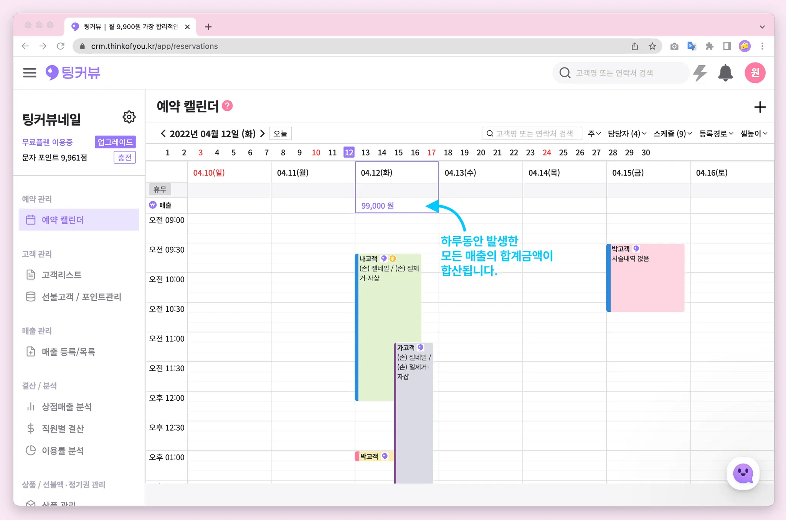Click the plus icon to add a reservation
786x520 pixels.
tap(760, 107)
